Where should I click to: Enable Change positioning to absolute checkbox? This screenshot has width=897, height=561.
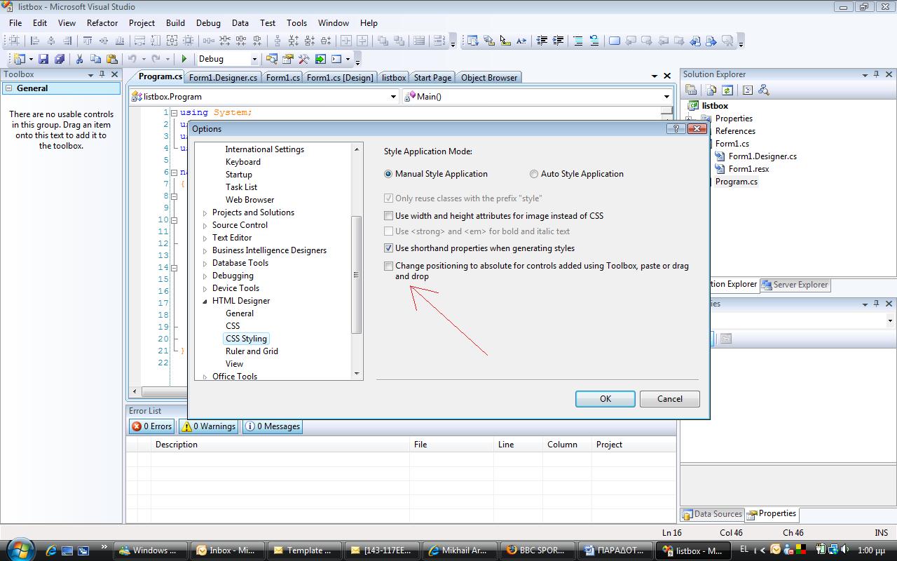point(389,266)
